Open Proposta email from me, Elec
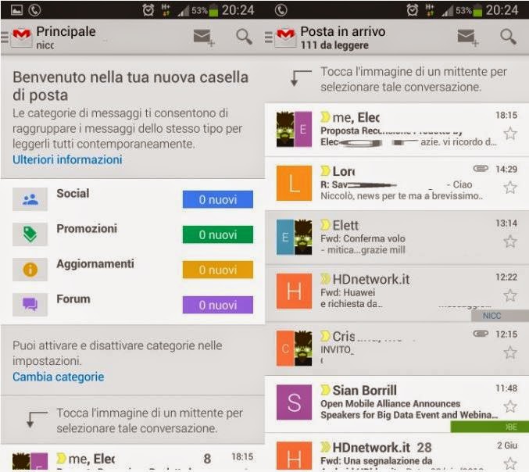 click(x=397, y=130)
